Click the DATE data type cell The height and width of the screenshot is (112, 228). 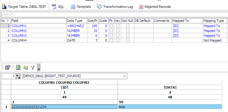[x=77, y=40]
